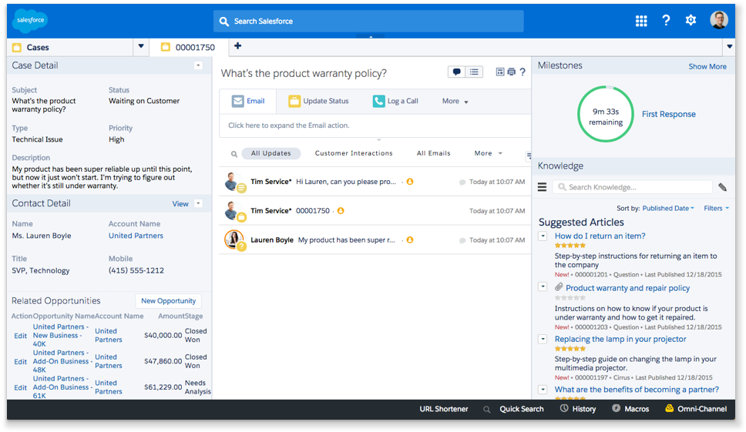This screenshot has width=746, height=432.
Task: Click the milestone countdown progress ring
Action: coord(605,114)
